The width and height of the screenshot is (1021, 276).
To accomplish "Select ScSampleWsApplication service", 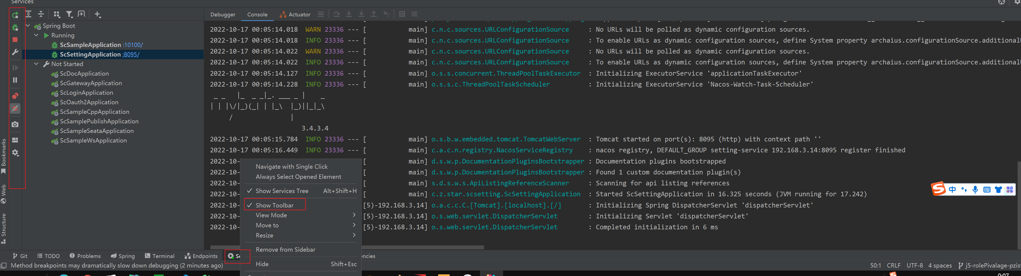I will coord(93,140).
